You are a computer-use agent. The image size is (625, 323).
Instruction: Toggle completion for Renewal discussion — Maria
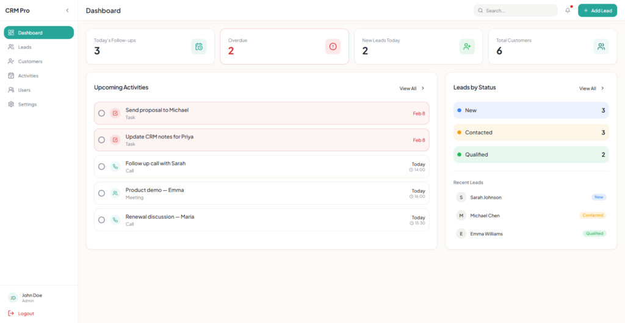101,220
